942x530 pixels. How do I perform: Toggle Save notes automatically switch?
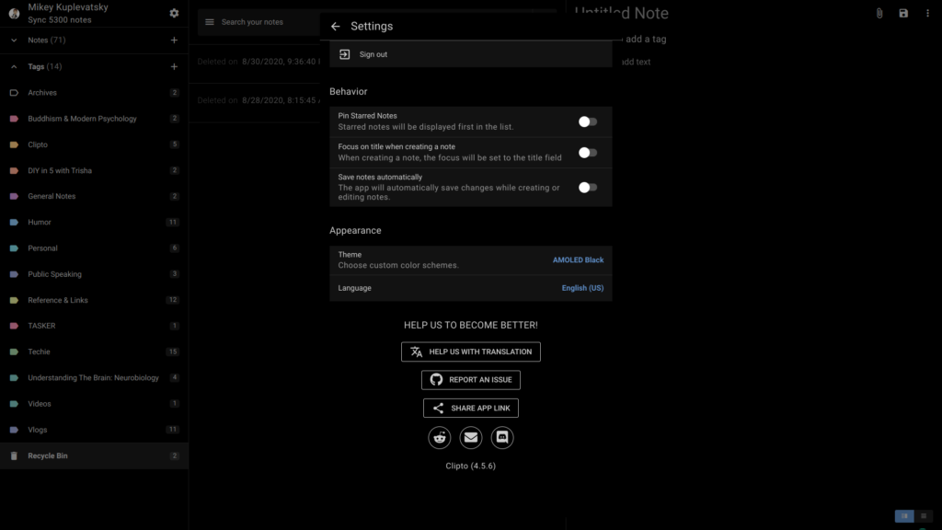click(x=588, y=188)
